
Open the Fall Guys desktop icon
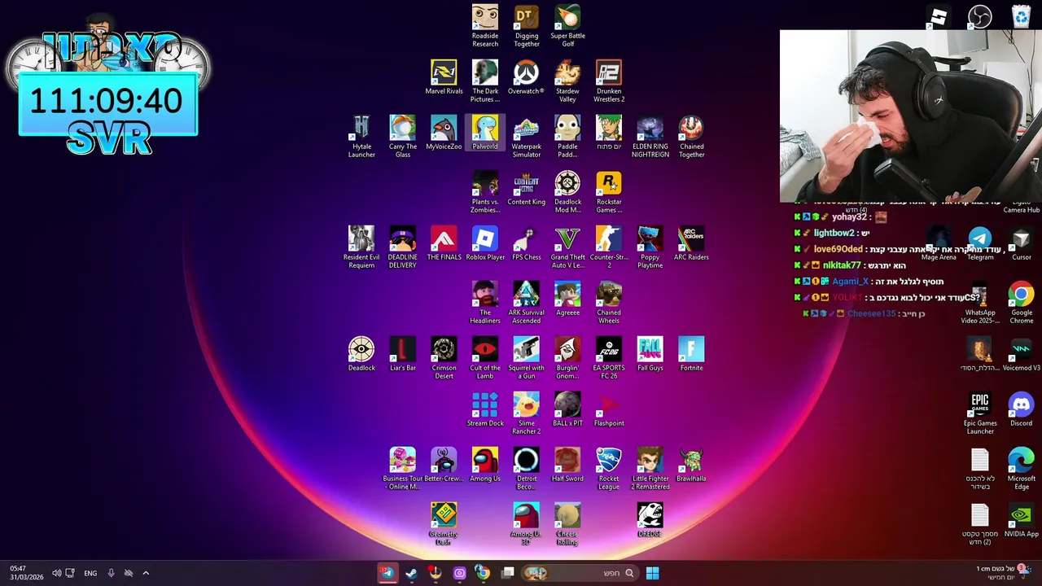click(x=650, y=354)
